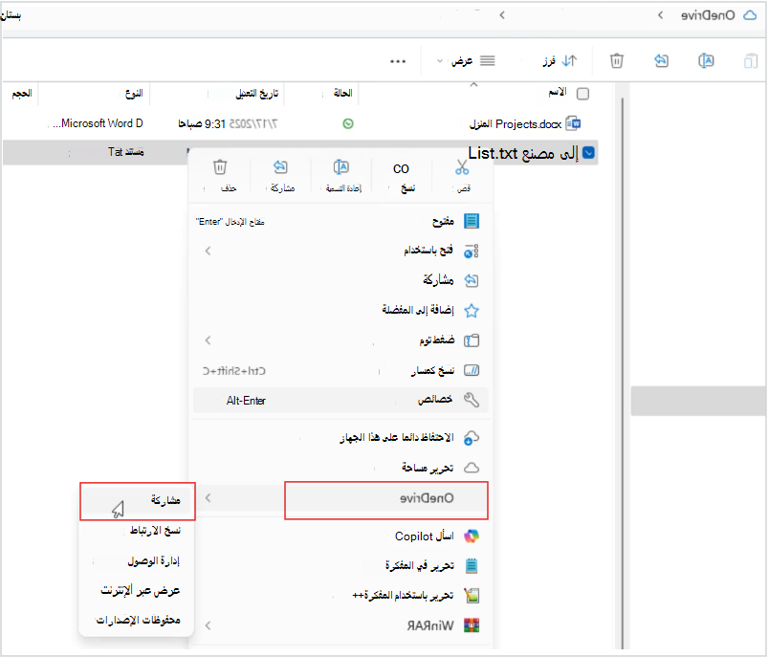The image size is (768, 657).
Task: Click Share (مشاركة) in OneDrive submenu
Action: click(x=137, y=501)
